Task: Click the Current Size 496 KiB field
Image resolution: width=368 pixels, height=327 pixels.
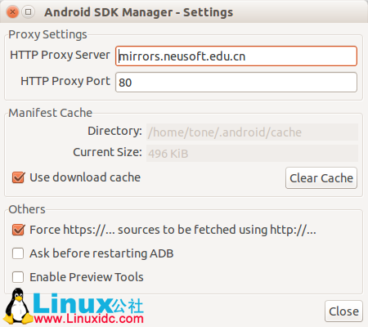Action: tap(252, 153)
